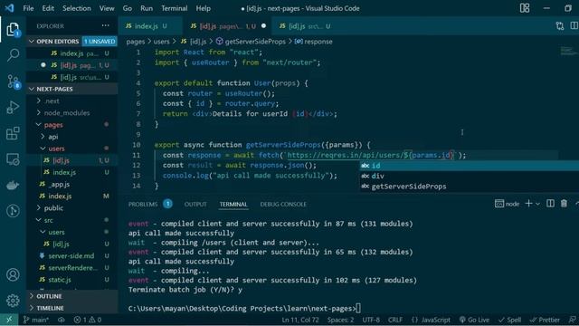Click the minimap at editor right edge

[568, 51]
